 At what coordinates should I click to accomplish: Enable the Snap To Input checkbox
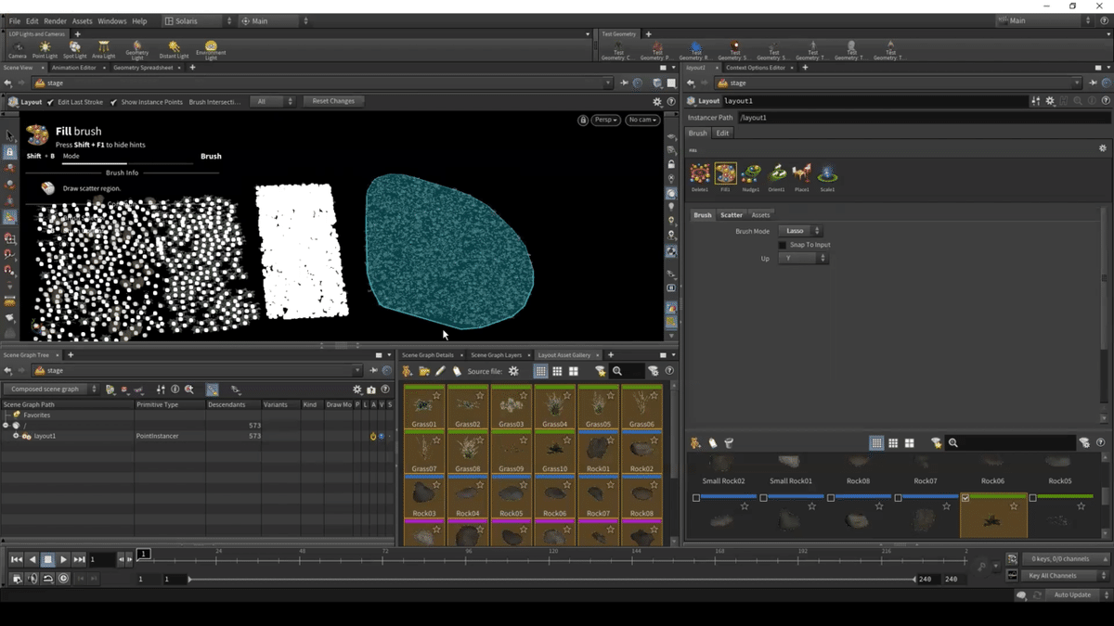(782, 245)
